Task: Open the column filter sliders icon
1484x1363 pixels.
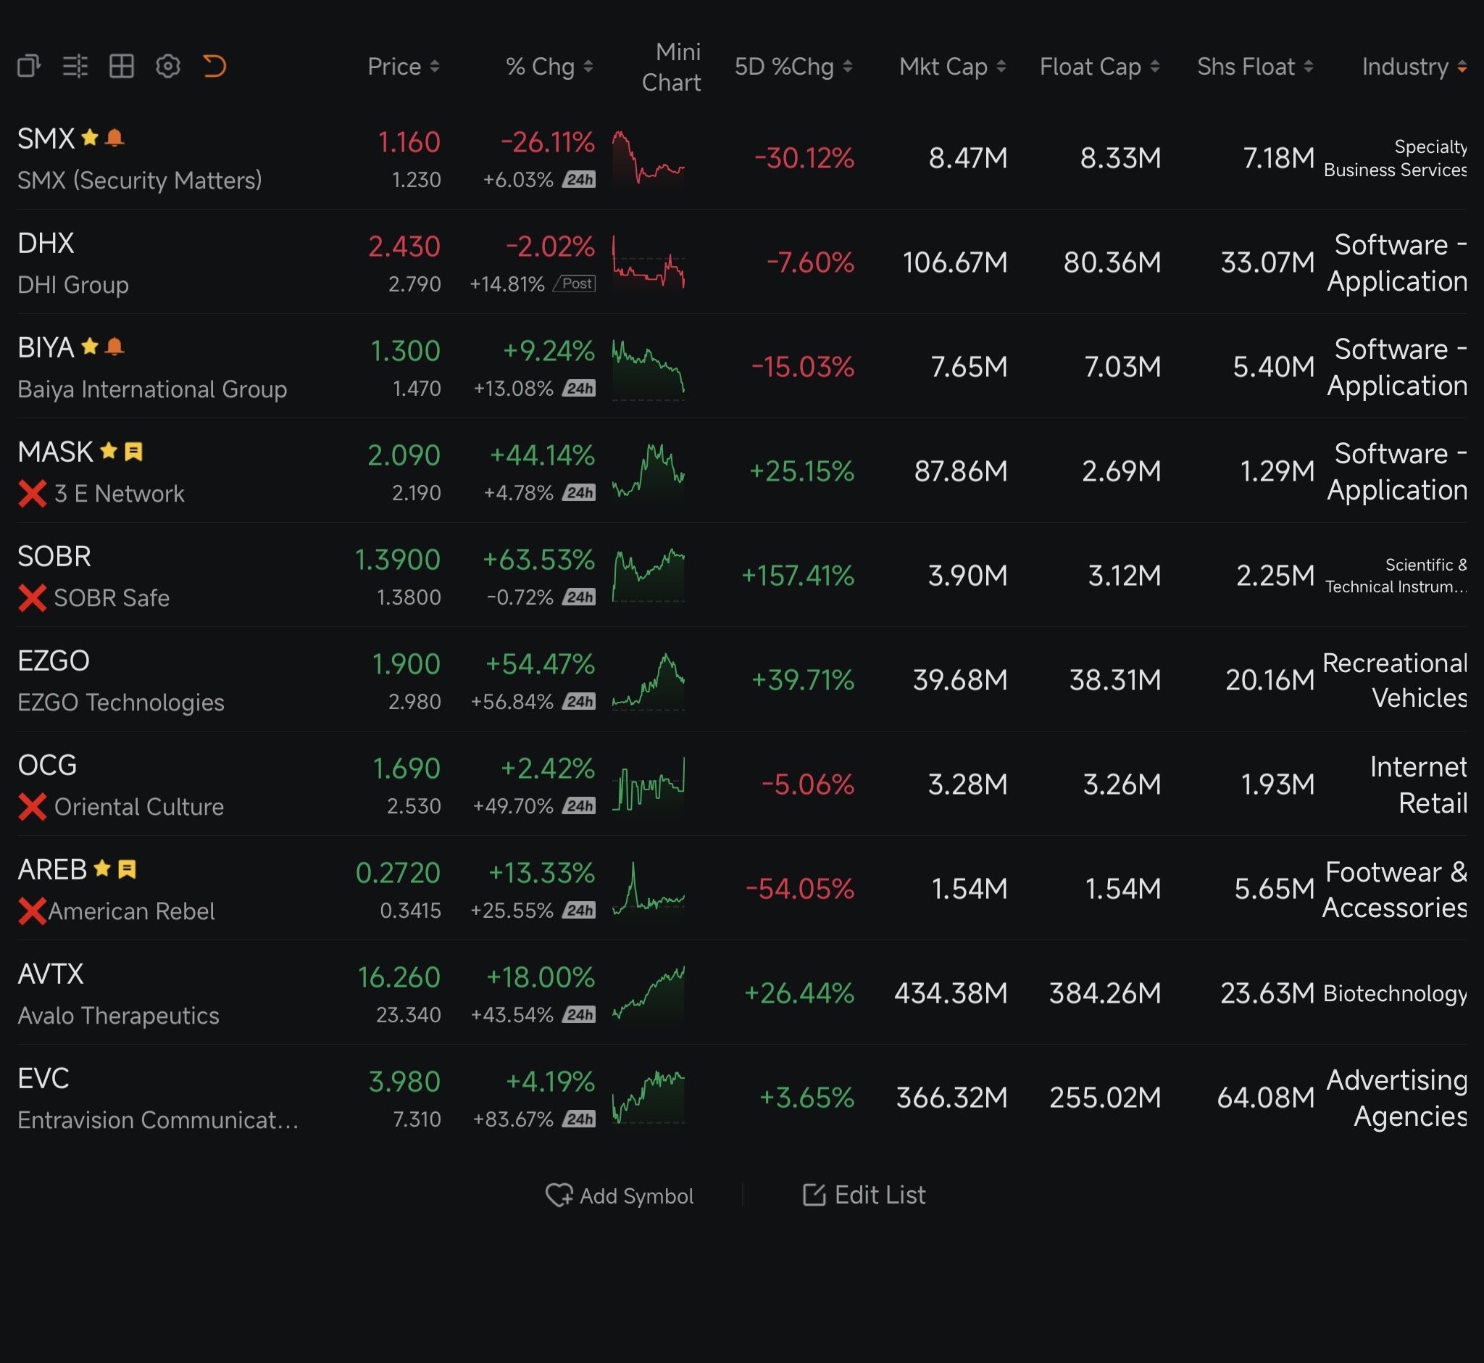Action: coord(75,67)
